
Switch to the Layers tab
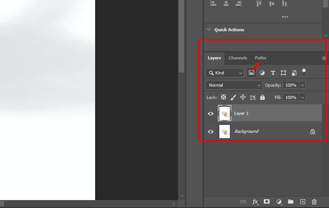[x=214, y=58]
